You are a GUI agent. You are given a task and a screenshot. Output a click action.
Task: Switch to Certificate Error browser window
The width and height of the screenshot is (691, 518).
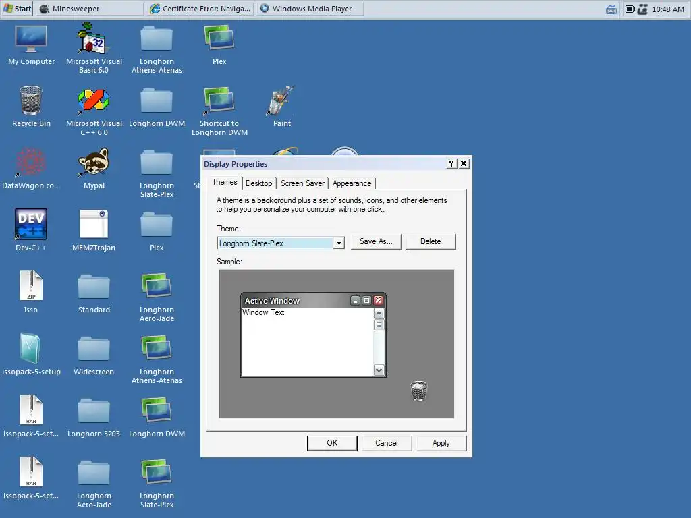coord(200,8)
